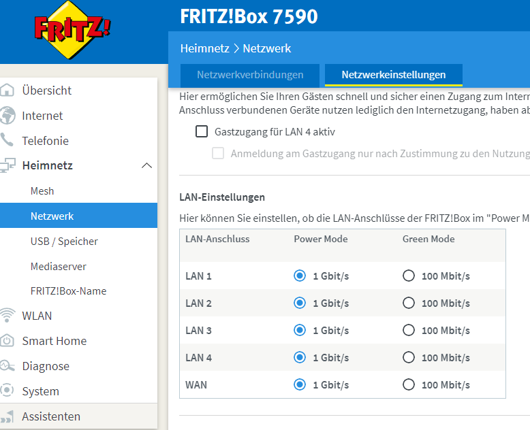Click the LAN 3 row label

point(198,331)
